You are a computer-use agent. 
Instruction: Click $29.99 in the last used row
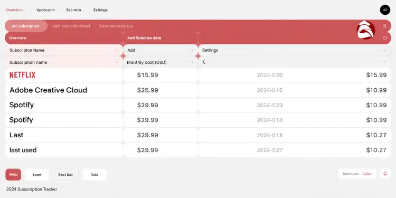[147, 150]
